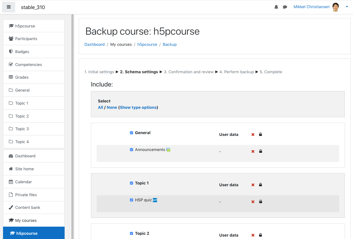Click the H5P quiz activity icon
The width and height of the screenshot is (353, 239).
tap(155, 200)
